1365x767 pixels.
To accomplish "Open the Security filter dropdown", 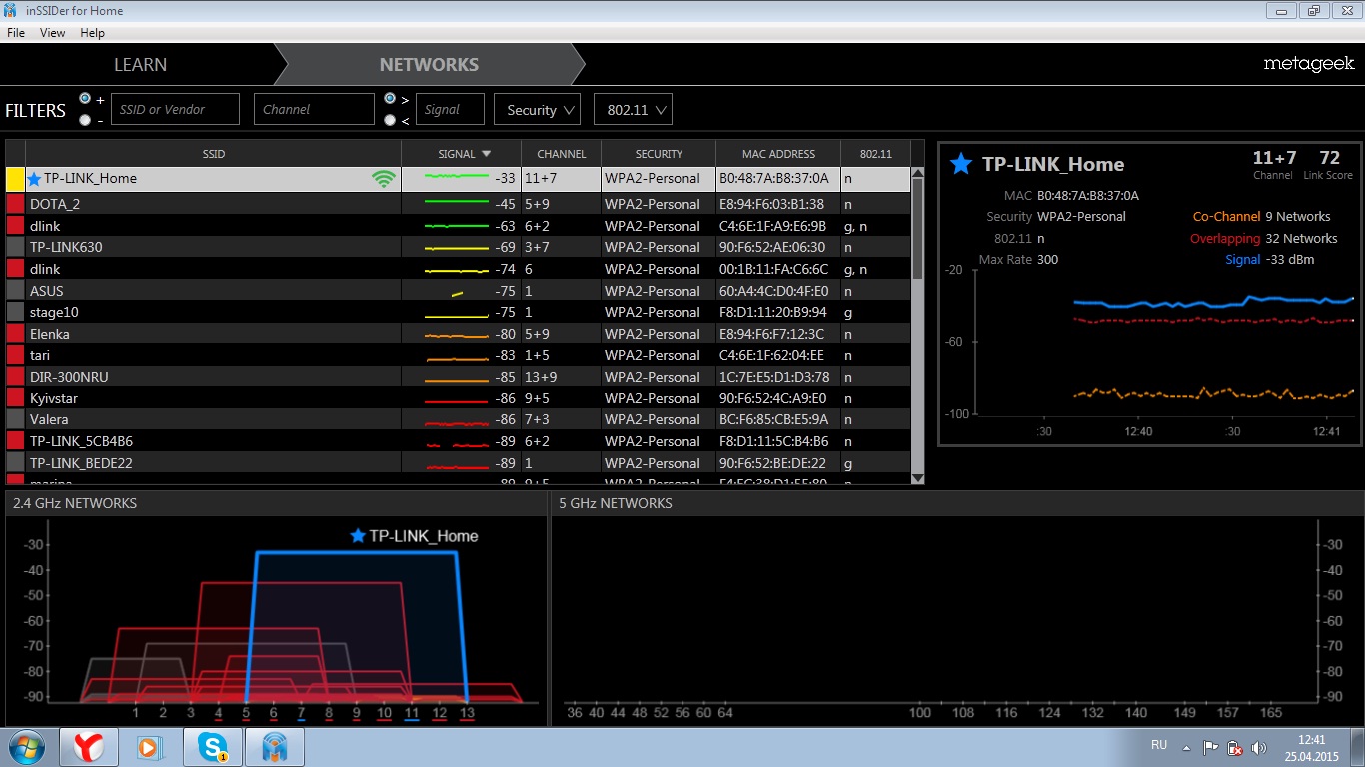I will pos(537,110).
